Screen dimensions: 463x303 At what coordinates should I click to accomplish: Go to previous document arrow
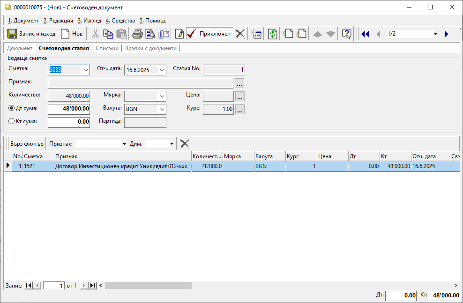378,34
